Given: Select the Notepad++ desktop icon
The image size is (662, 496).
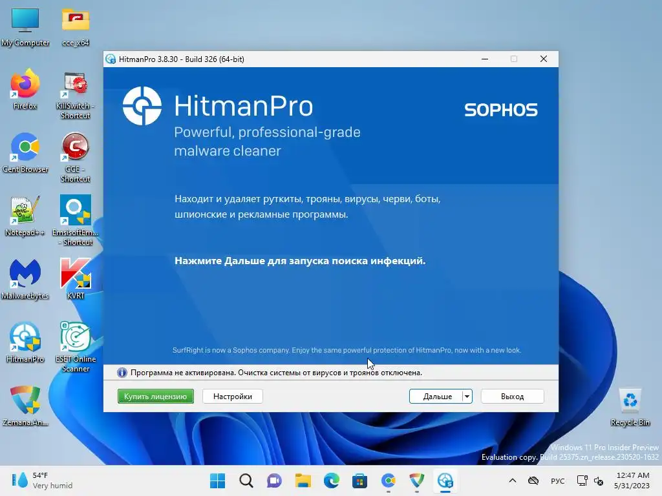Looking at the screenshot, I should coord(25,216).
